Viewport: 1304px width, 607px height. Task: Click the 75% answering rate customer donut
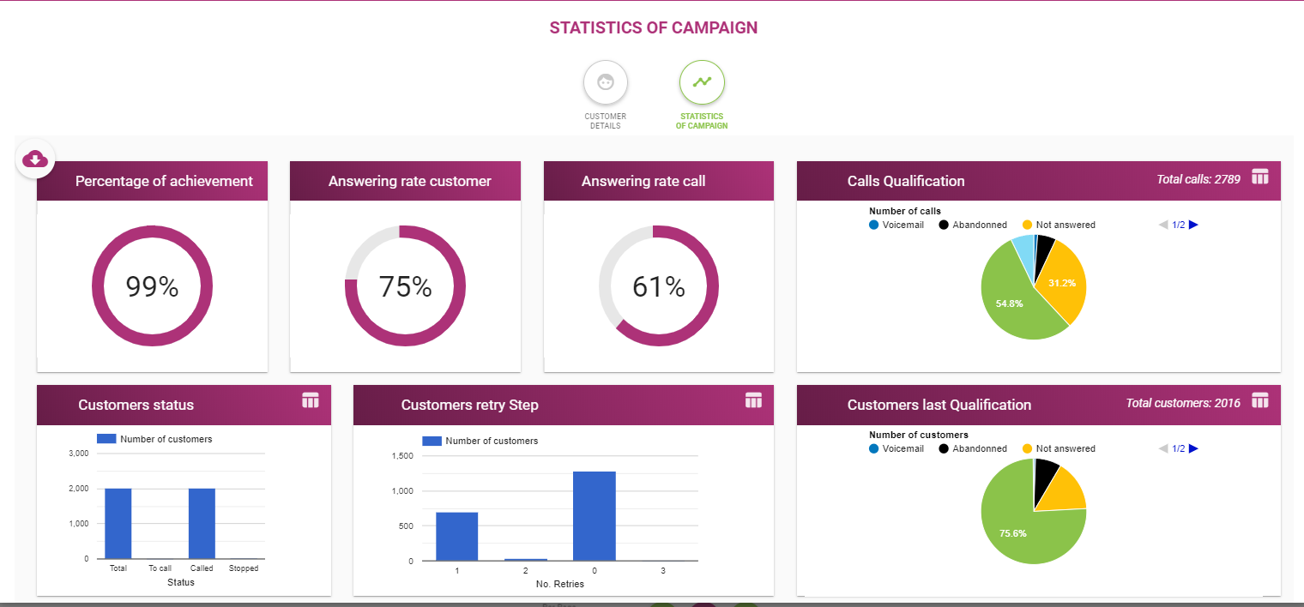pos(405,286)
